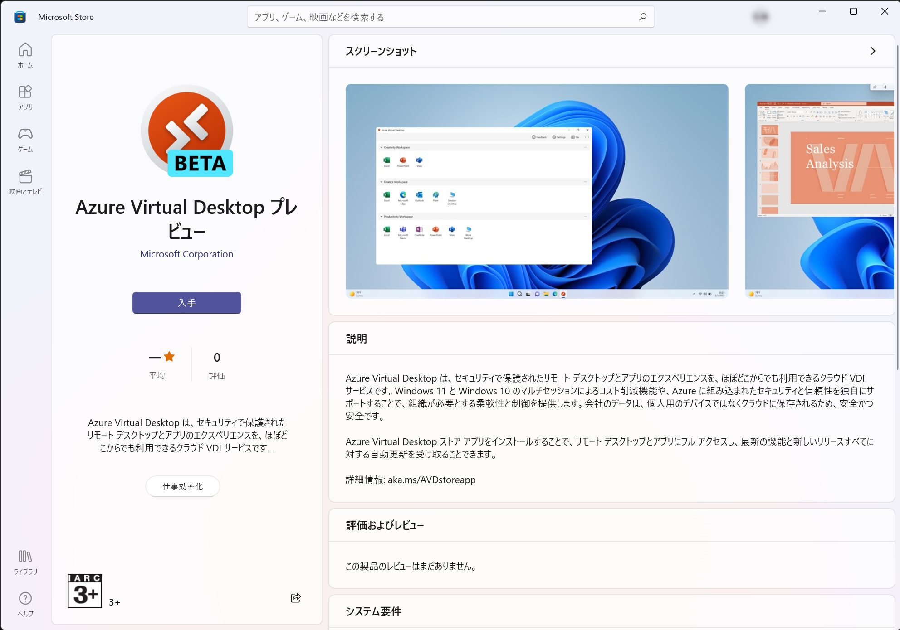Open ライブラリ from the sidebar

(x=26, y=562)
